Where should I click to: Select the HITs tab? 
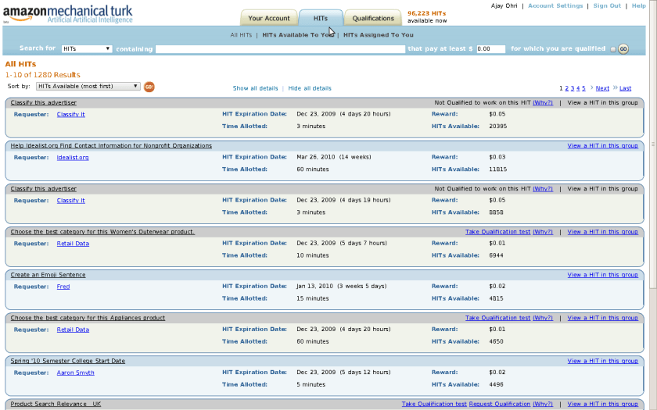[321, 18]
